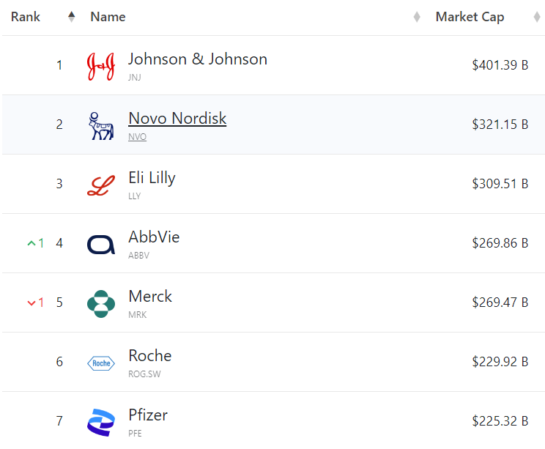Click the Rank column header label
This screenshot has width=545, height=449.
26,17
